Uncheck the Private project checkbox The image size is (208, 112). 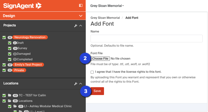[4, 70]
